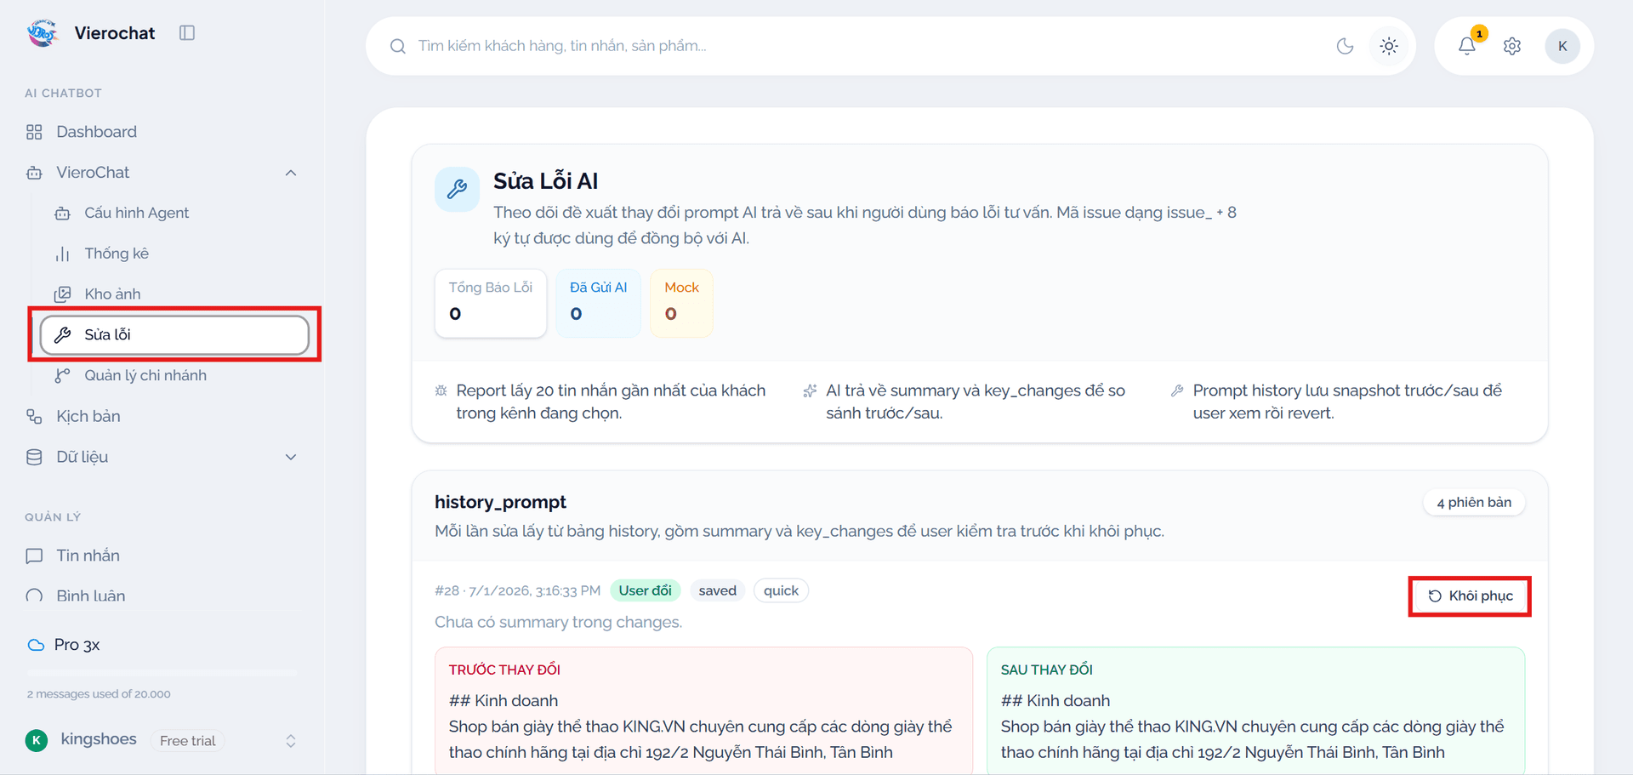The height and width of the screenshot is (775, 1633).
Task: Click the messages usage progress bar
Action: [162, 673]
